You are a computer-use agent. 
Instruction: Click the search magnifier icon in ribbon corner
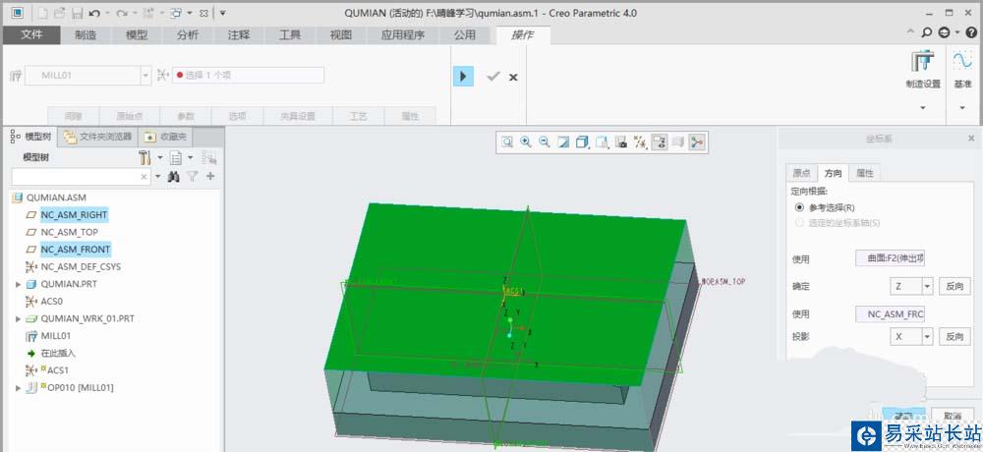[x=927, y=32]
